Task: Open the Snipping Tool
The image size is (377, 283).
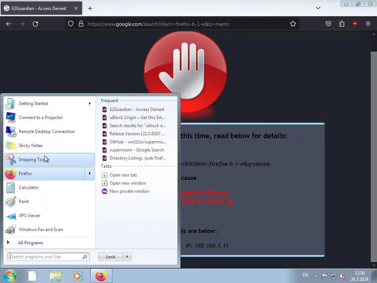Action: 49,159
